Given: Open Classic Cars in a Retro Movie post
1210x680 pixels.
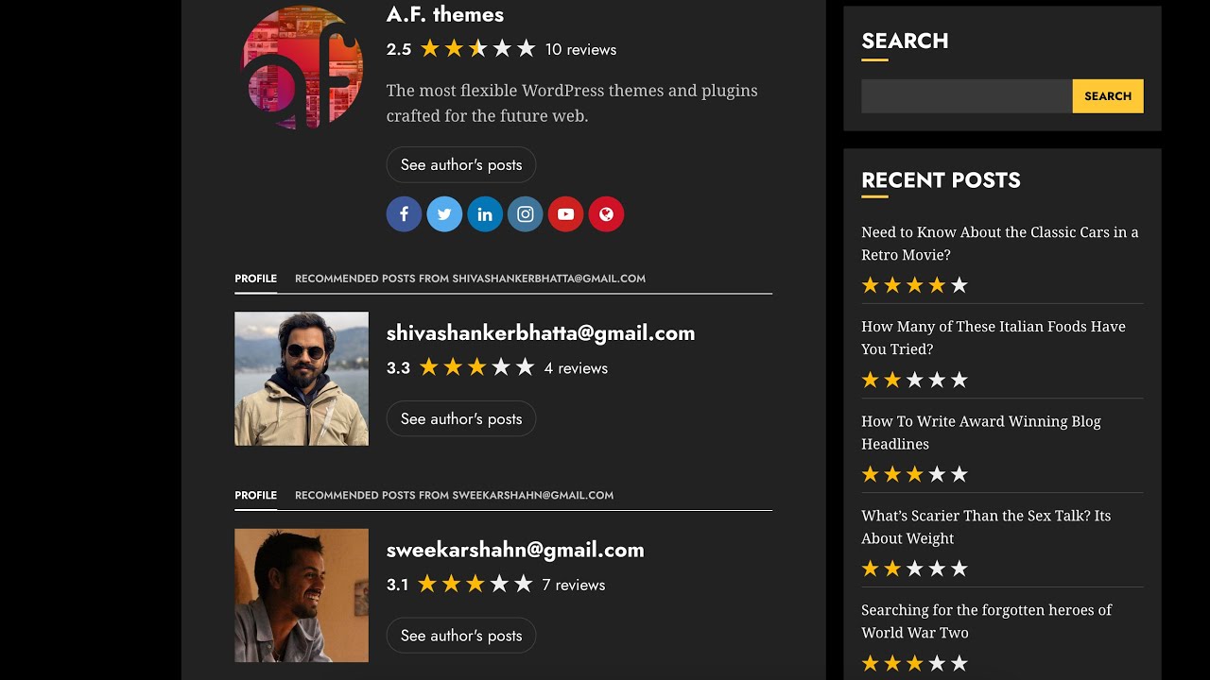Looking at the screenshot, I should click(1000, 244).
